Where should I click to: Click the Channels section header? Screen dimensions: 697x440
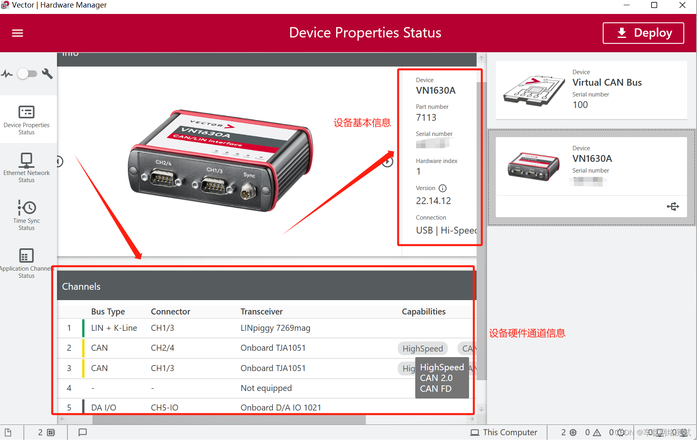tap(267, 286)
